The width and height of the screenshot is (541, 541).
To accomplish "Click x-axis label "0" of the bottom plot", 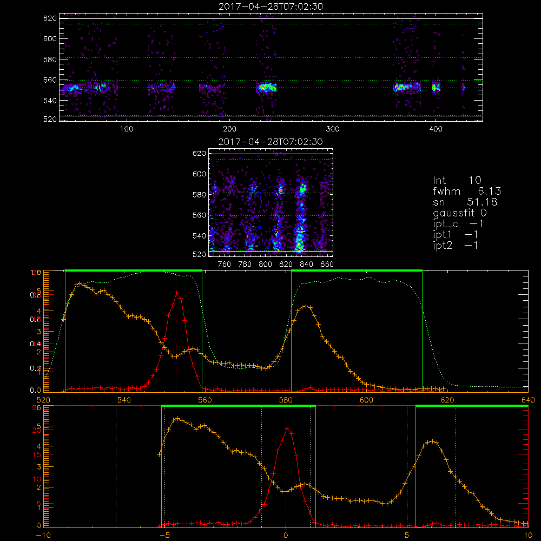I will tap(286, 536).
